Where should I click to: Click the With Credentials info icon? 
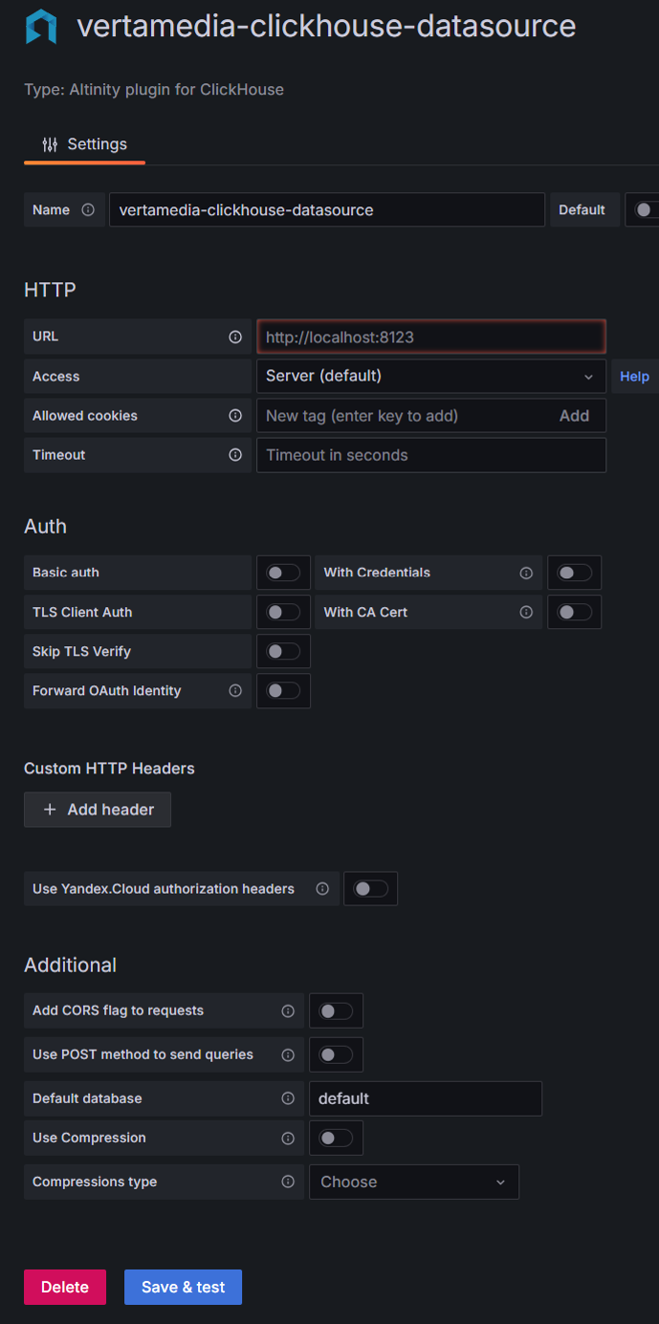526,572
